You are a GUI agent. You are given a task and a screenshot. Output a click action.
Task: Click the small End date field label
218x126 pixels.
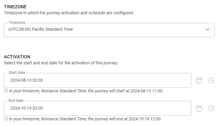coord(17,101)
